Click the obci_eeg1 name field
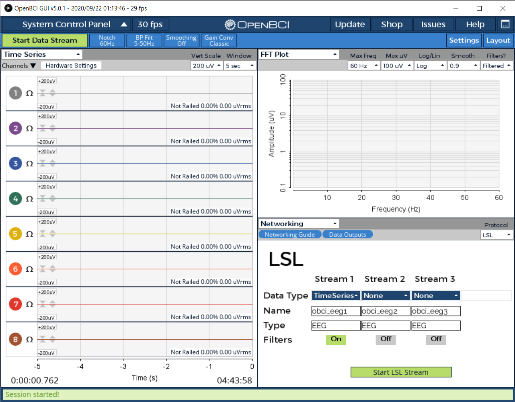This screenshot has width=515, height=402. (336, 311)
